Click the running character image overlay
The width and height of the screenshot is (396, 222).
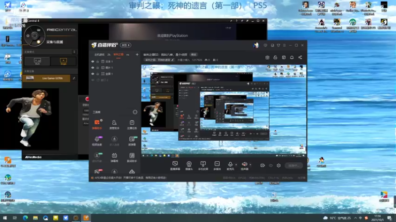[29, 119]
